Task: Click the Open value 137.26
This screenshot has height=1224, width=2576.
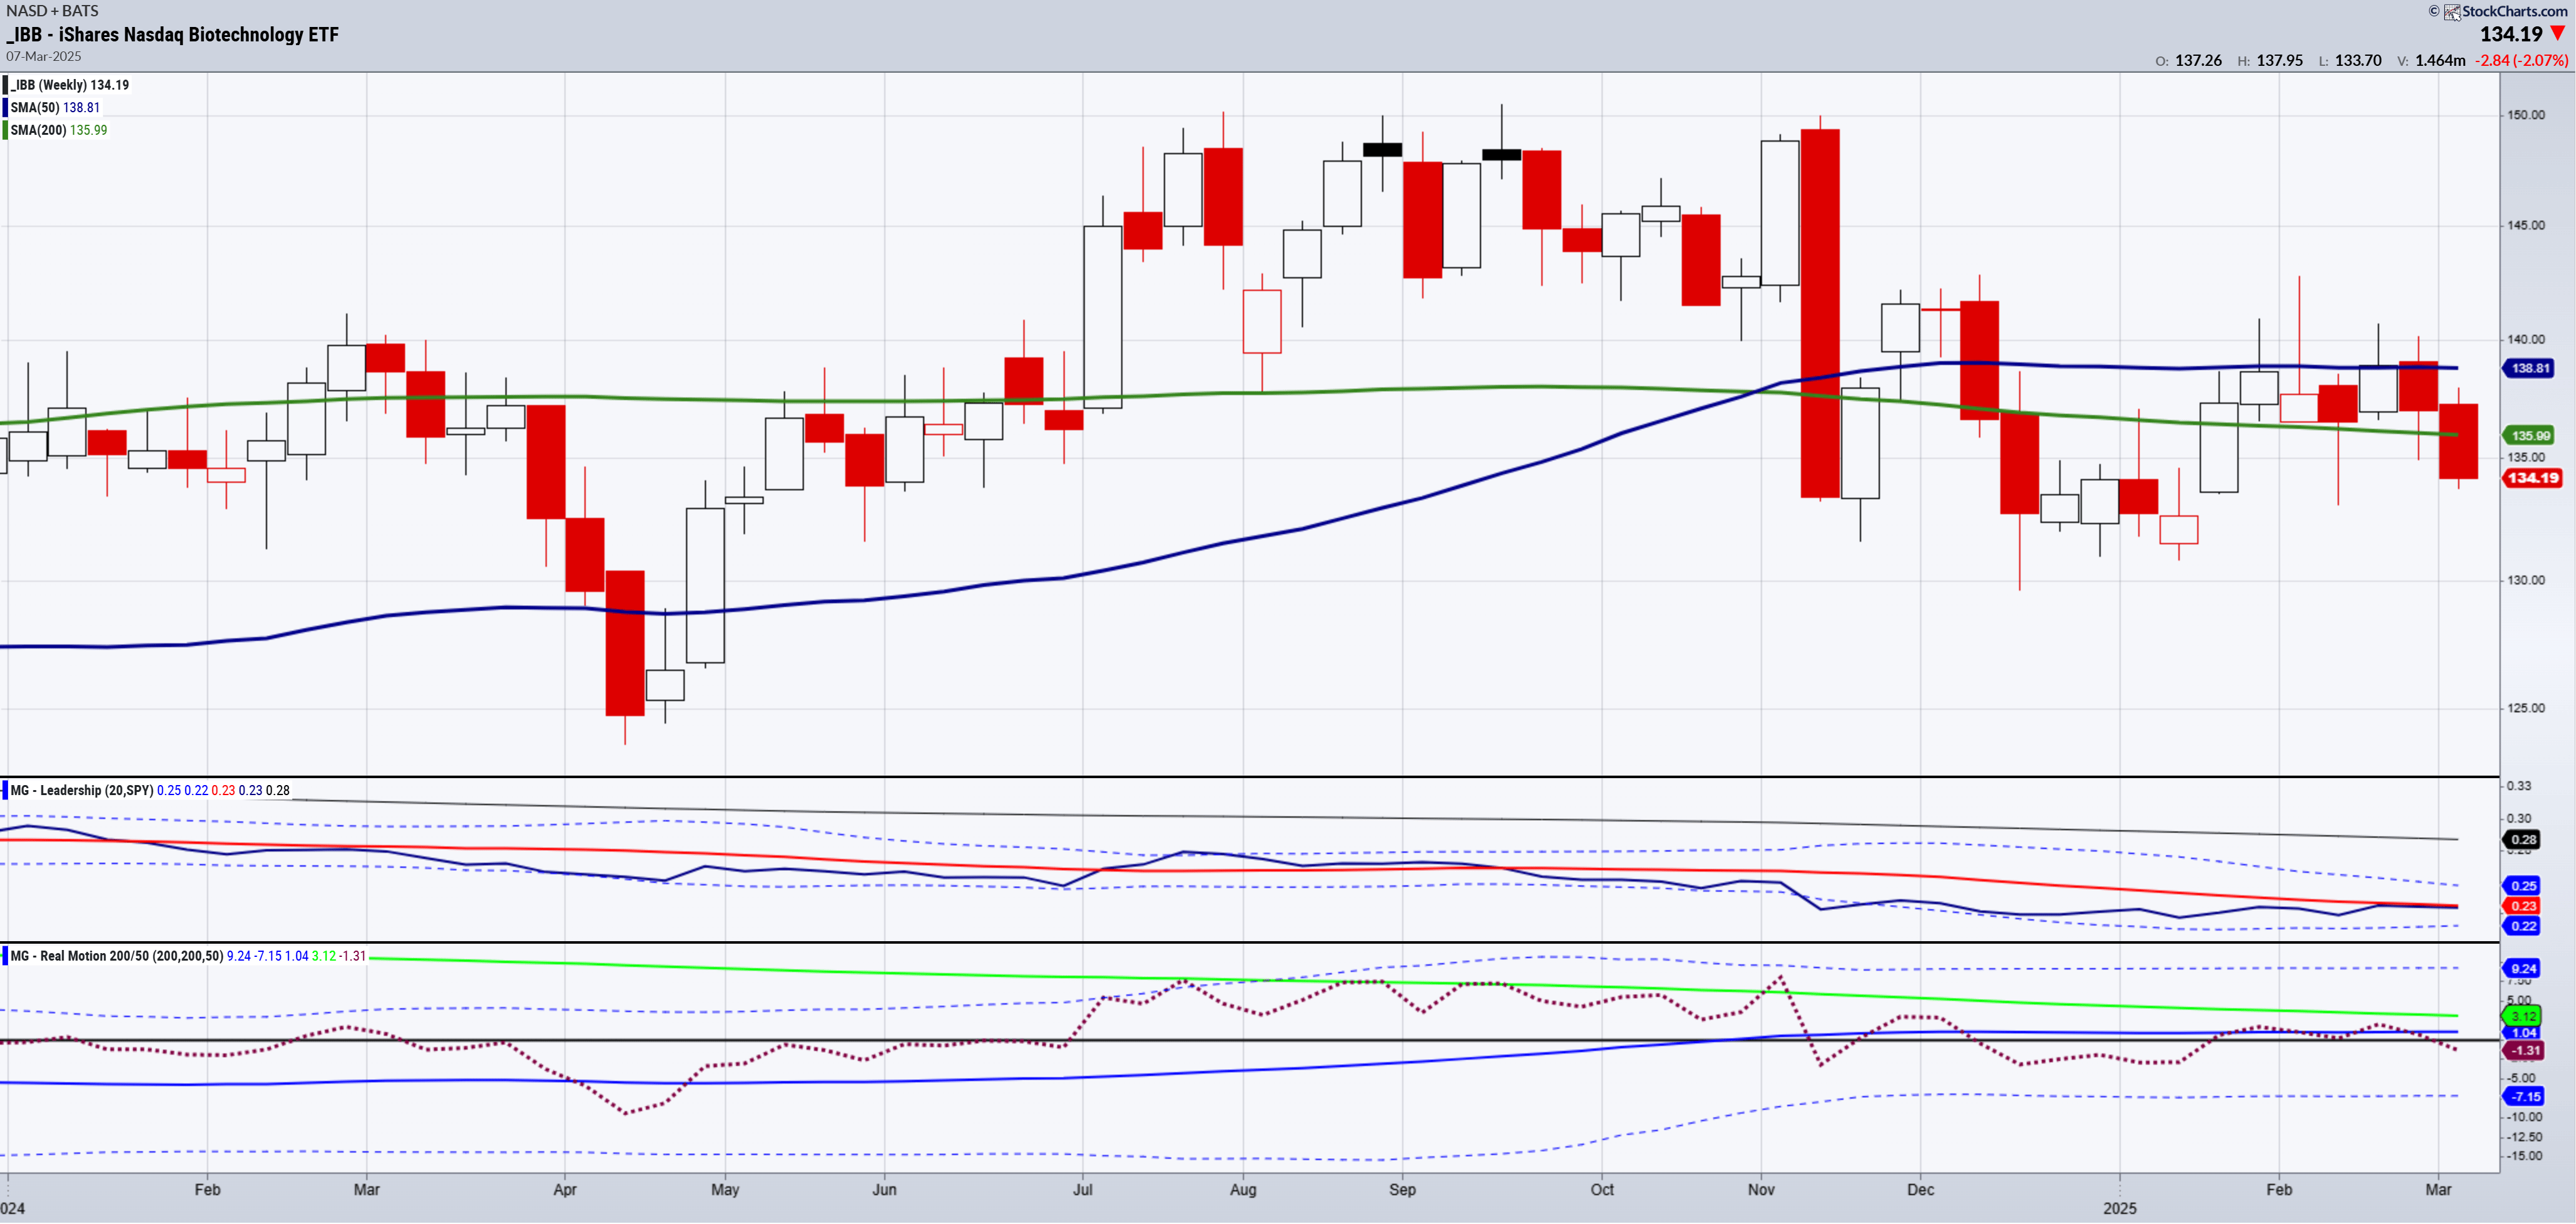Action: 2198,61
